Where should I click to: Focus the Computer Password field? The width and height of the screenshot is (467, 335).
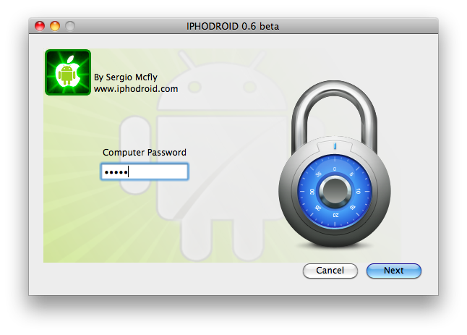145,171
